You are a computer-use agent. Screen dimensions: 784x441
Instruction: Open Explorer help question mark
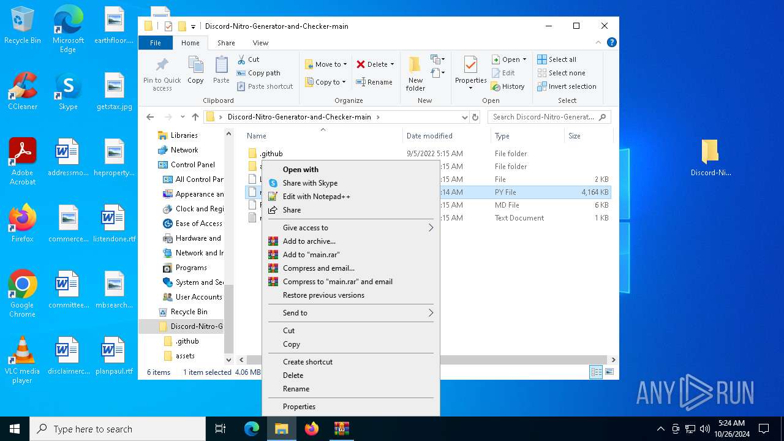(611, 42)
